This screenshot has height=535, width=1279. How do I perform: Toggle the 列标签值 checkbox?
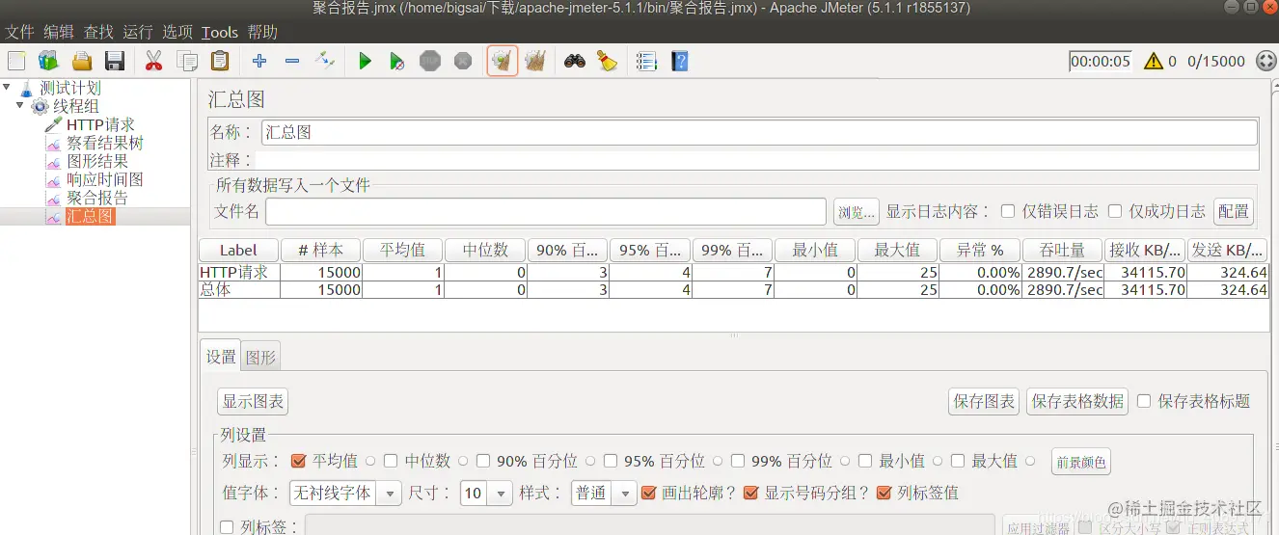(884, 493)
